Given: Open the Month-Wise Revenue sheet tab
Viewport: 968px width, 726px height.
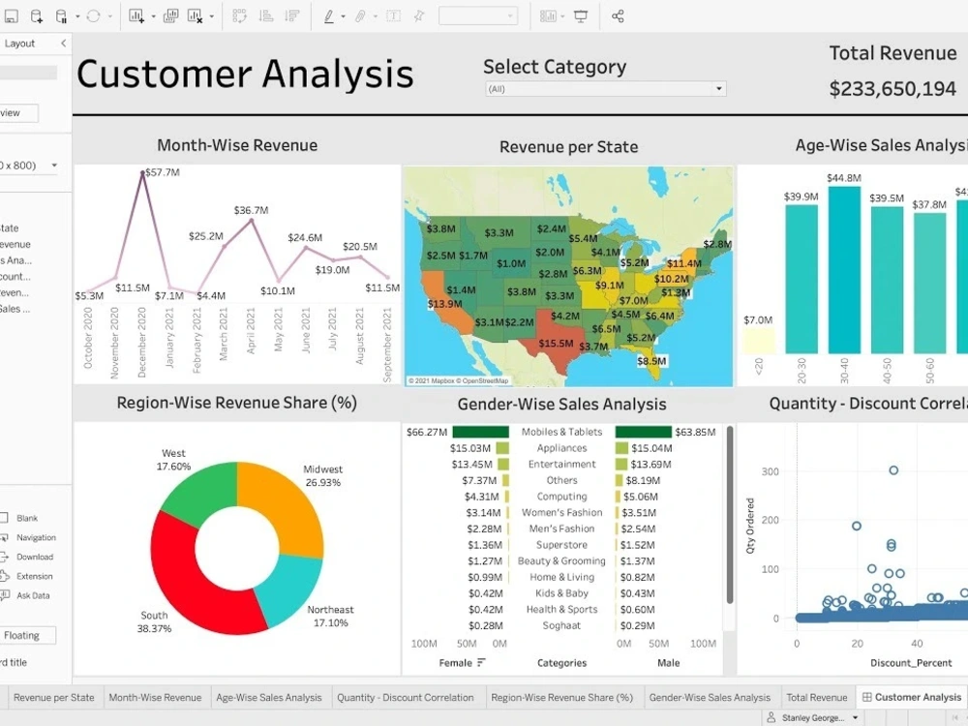Looking at the screenshot, I should (x=158, y=696).
